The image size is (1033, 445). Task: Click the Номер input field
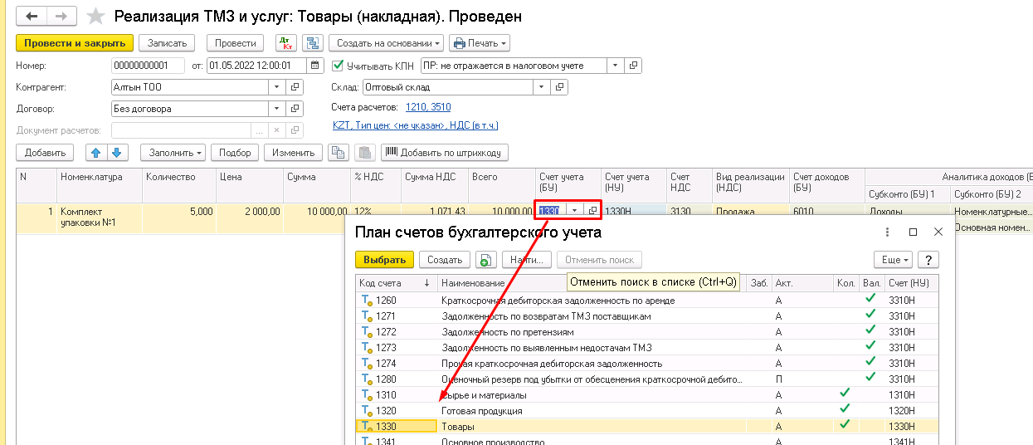click(148, 66)
